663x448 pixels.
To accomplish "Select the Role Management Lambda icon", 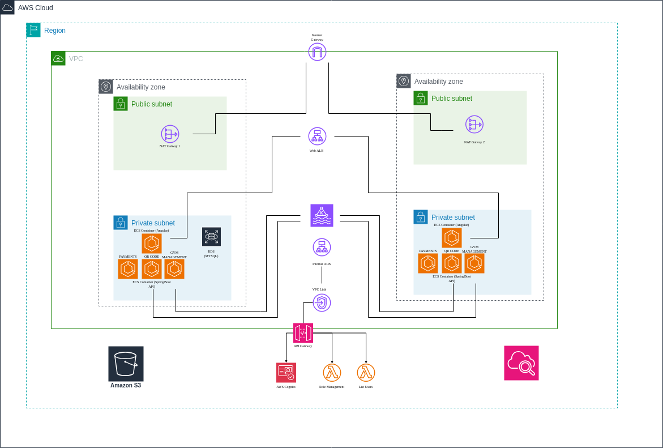I will 331,372.
